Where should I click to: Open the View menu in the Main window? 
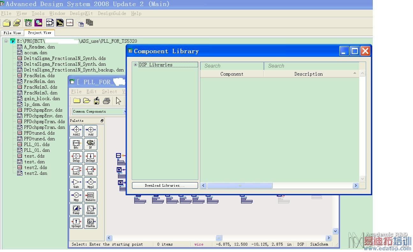[x=22, y=13]
